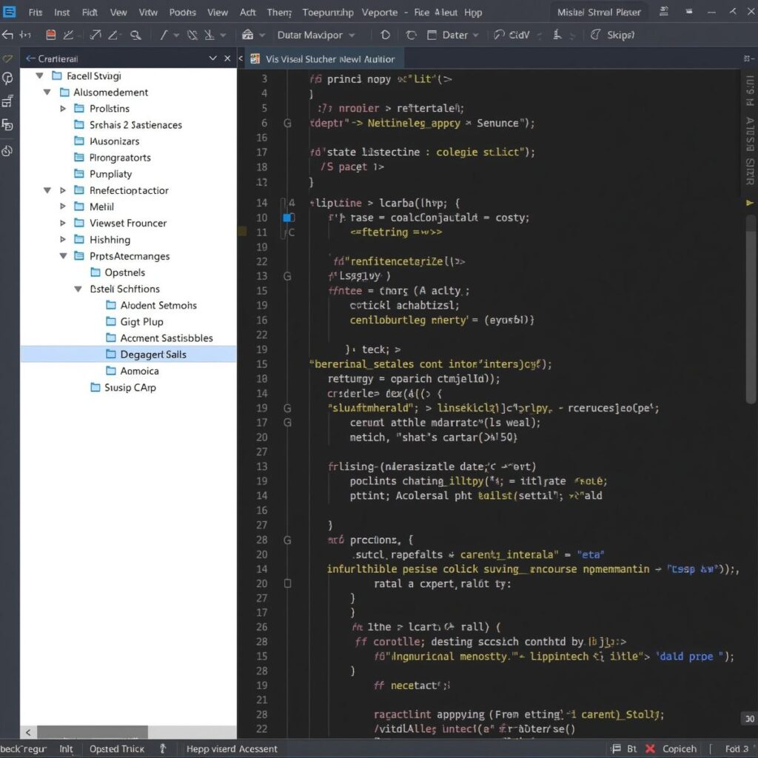Image resolution: width=758 pixels, height=758 pixels.
Task: Click the title bar settings lines icon
Action: click(x=664, y=12)
